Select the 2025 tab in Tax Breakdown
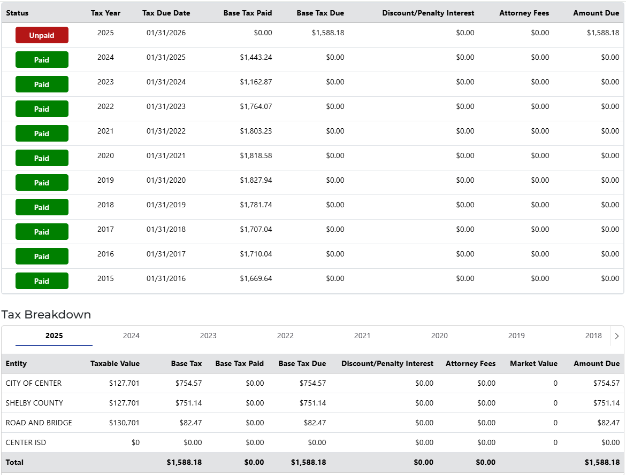The height and width of the screenshot is (475, 626). pos(54,336)
